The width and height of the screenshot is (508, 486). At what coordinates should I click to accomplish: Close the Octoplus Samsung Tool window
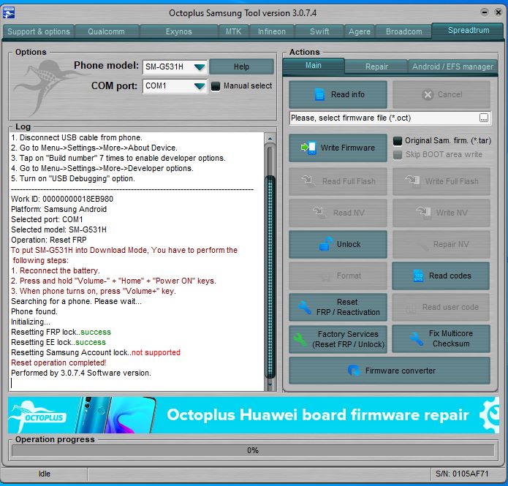pyautogui.click(x=498, y=12)
